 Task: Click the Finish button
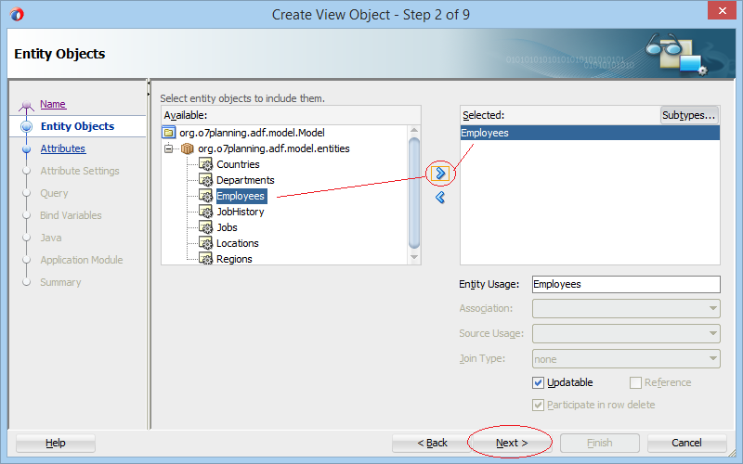pos(599,443)
